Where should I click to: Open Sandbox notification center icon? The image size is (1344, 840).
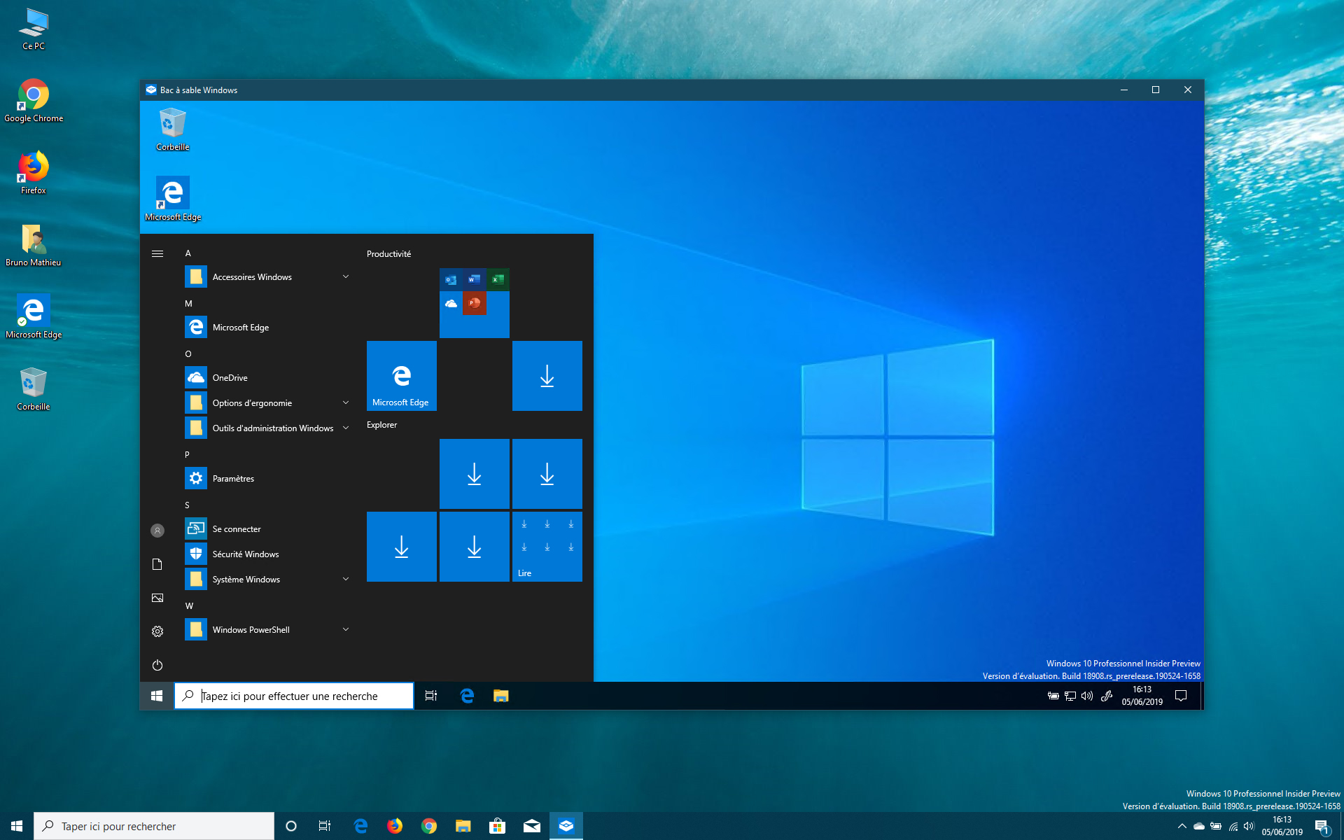click(1181, 696)
